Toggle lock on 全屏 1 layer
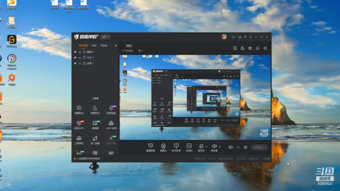 pos(80,63)
